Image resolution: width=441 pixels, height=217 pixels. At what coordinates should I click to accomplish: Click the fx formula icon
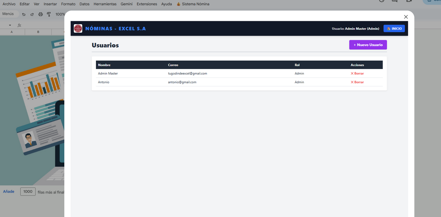(x=19, y=25)
